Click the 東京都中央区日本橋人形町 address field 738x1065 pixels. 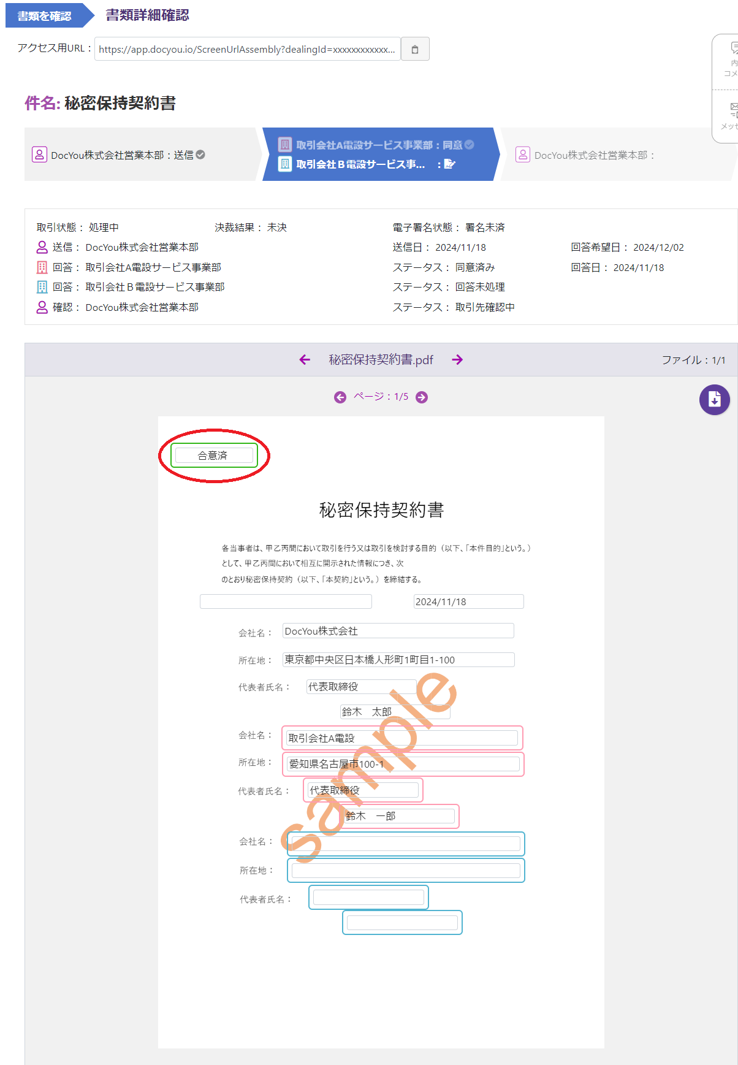point(398,660)
